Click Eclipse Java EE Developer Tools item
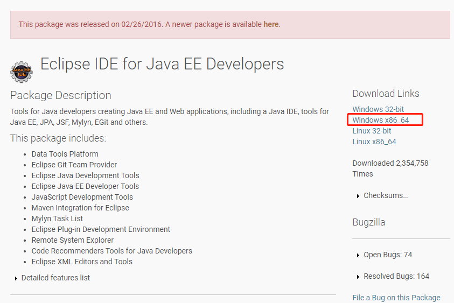 click(85, 186)
